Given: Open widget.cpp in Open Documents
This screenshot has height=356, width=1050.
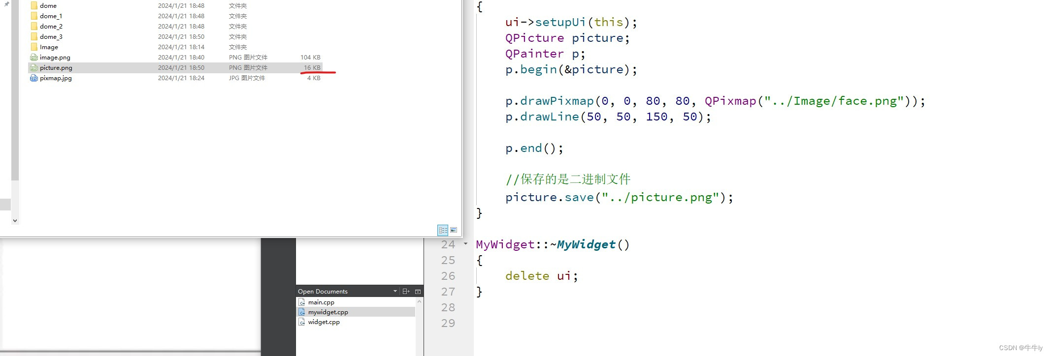Looking at the screenshot, I should [x=324, y=322].
